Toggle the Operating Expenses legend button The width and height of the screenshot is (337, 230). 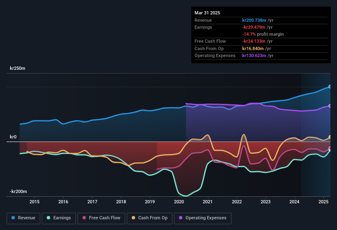203,218
